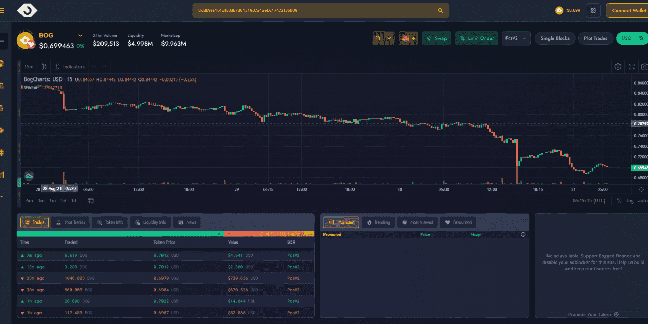Viewport: 648px width, 324px height.
Task: Open settings gear in the top header
Action: pyautogui.click(x=593, y=10)
